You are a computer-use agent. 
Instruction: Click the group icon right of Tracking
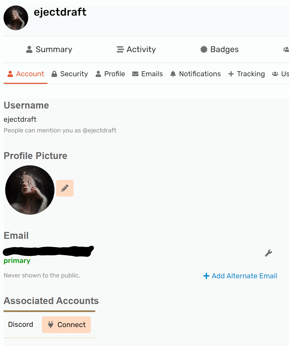(275, 74)
